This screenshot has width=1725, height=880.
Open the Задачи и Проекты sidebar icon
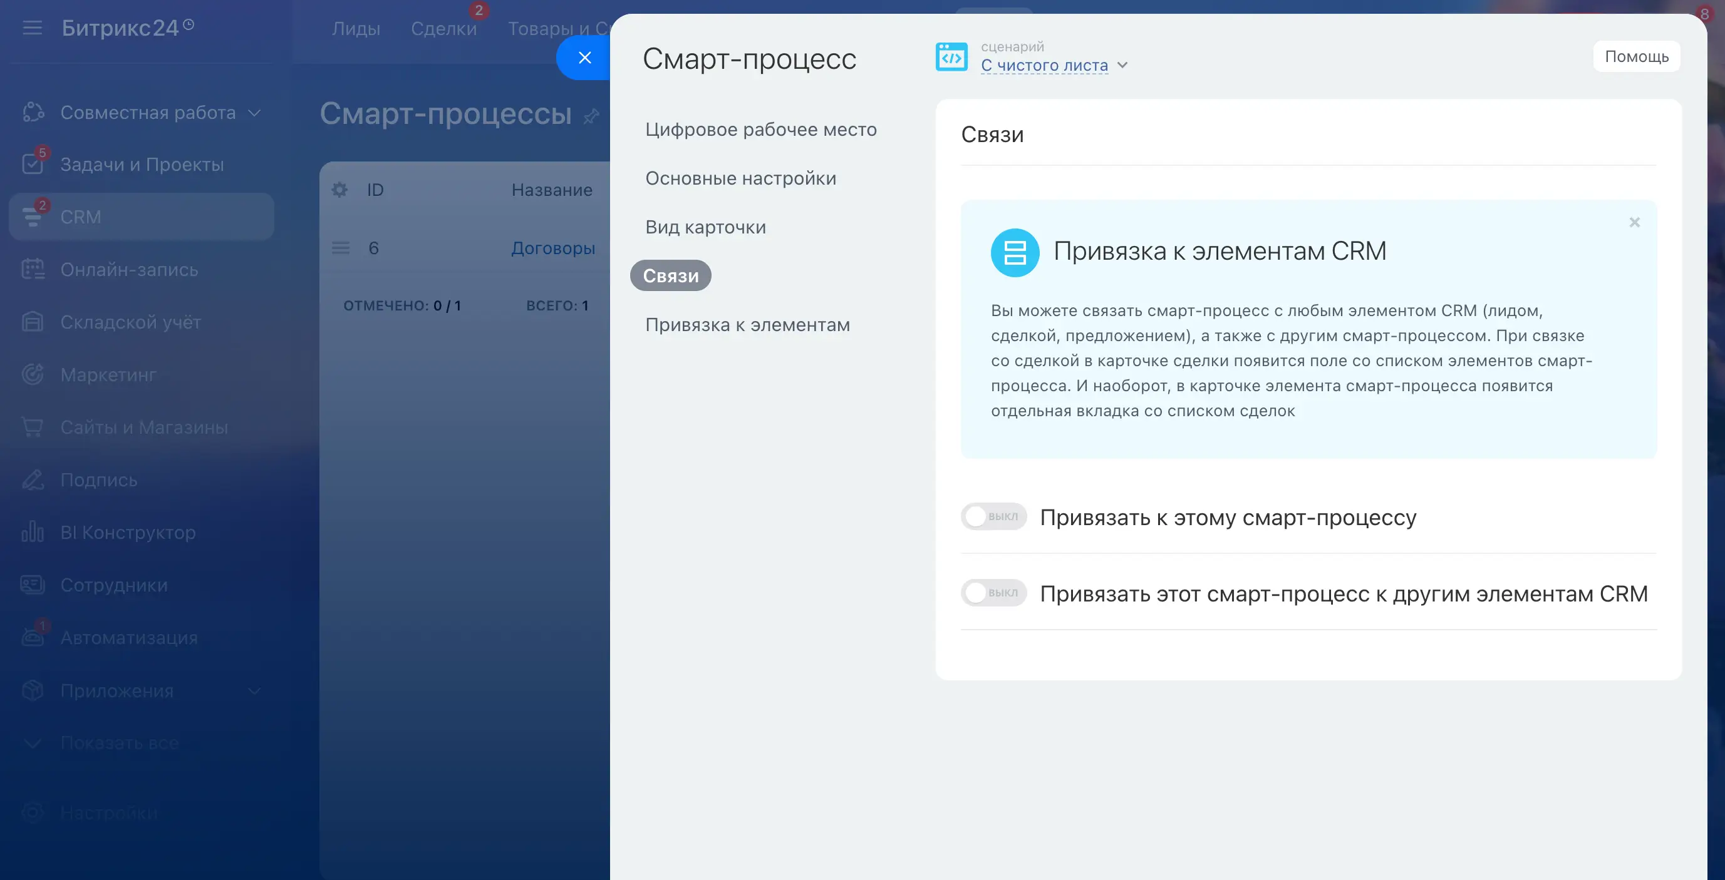coord(32,164)
